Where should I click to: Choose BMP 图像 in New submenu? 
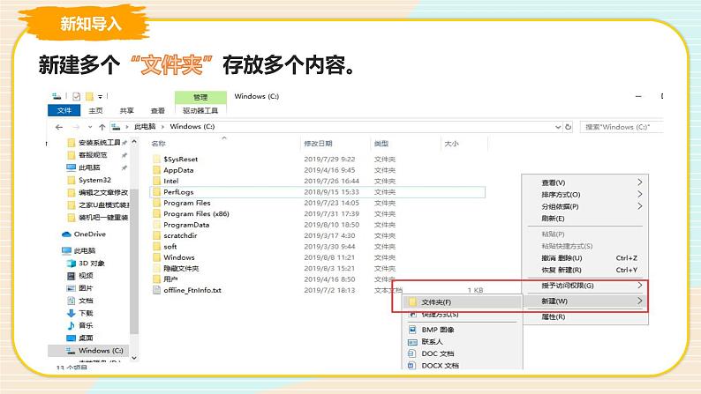(x=463, y=330)
